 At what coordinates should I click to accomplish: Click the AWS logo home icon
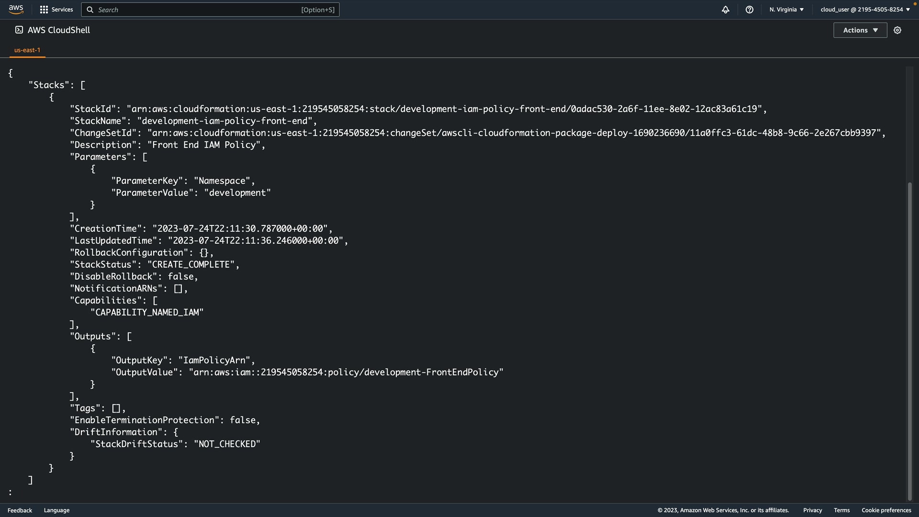[x=16, y=10]
